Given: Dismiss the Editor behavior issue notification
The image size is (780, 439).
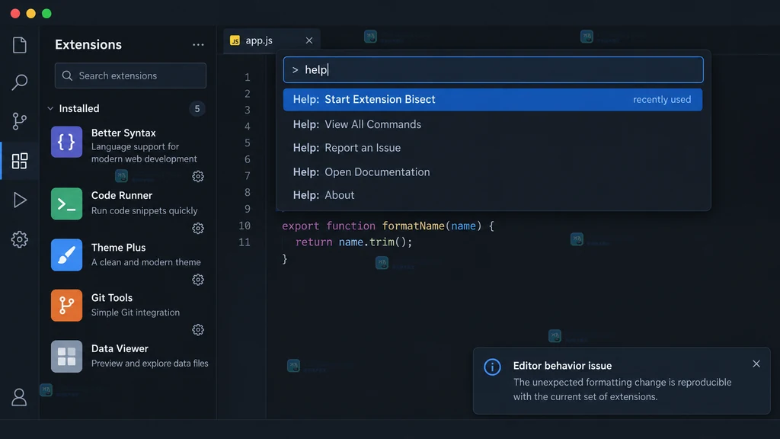Looking at the screenshot, I should coord(756,364).
